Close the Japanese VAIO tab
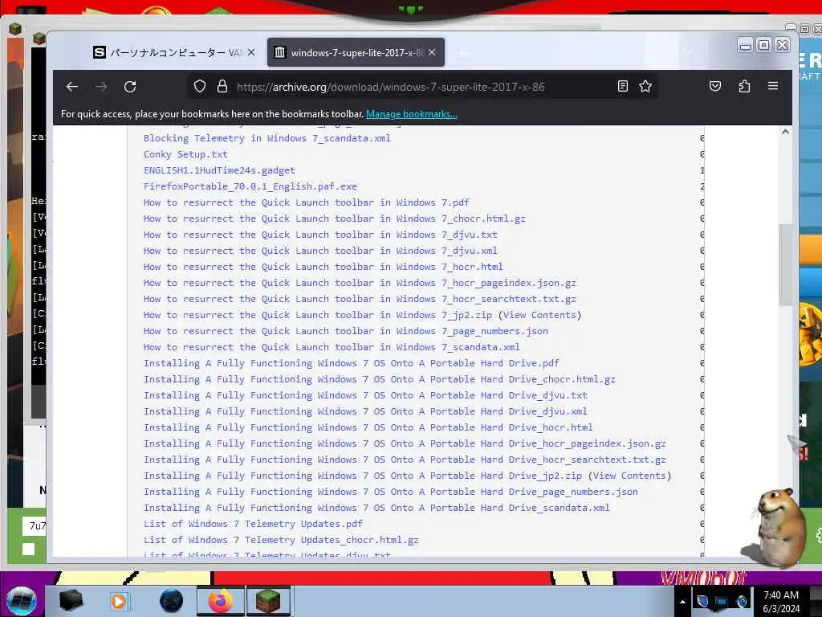The image size is (822, 617). pyautogui.click(x=251, y=52)
